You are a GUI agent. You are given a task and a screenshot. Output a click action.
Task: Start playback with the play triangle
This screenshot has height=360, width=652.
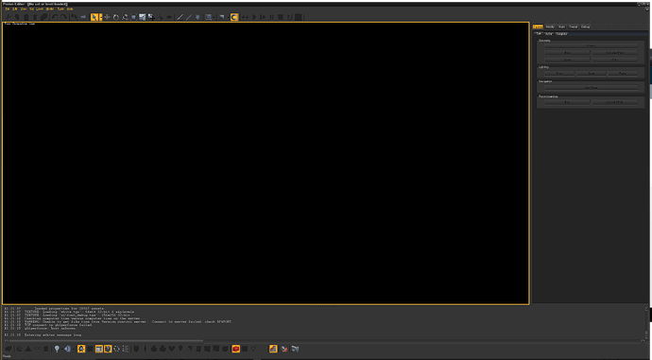point(254,17)
